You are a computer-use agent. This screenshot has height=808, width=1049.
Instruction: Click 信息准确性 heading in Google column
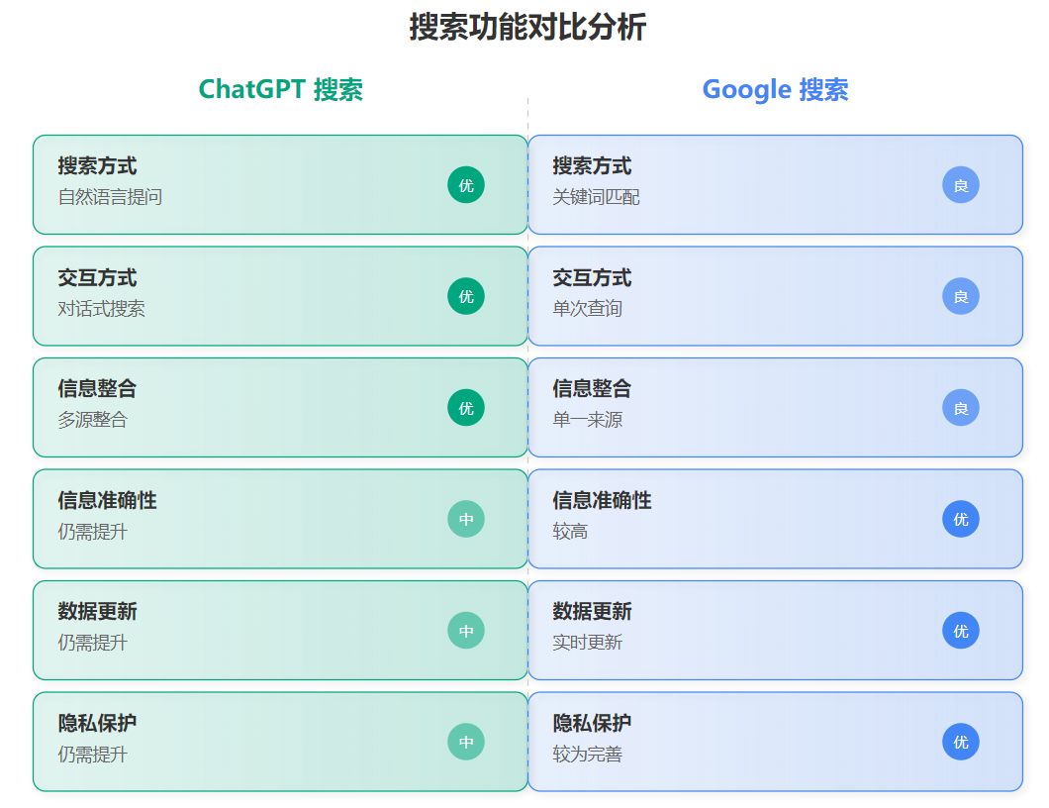click(x=602, y=501)
